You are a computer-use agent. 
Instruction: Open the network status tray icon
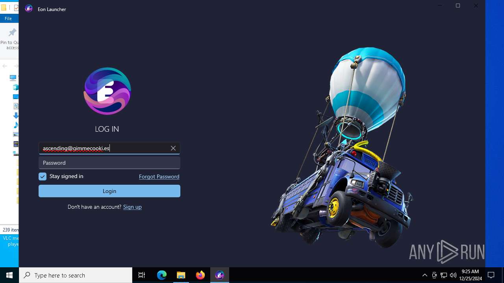(444, 275)
